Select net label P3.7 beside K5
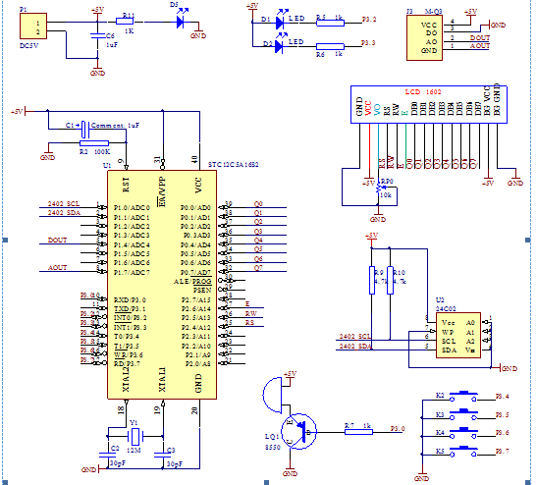This screenshot has width=537, height=485. click(x=503, y=451)
